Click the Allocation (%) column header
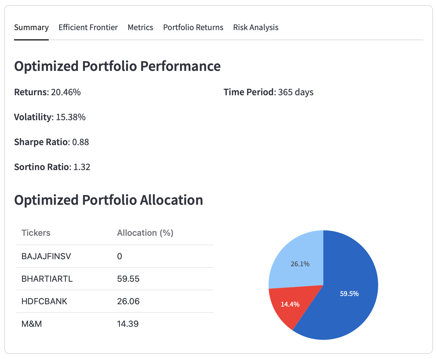 [145, 233]
